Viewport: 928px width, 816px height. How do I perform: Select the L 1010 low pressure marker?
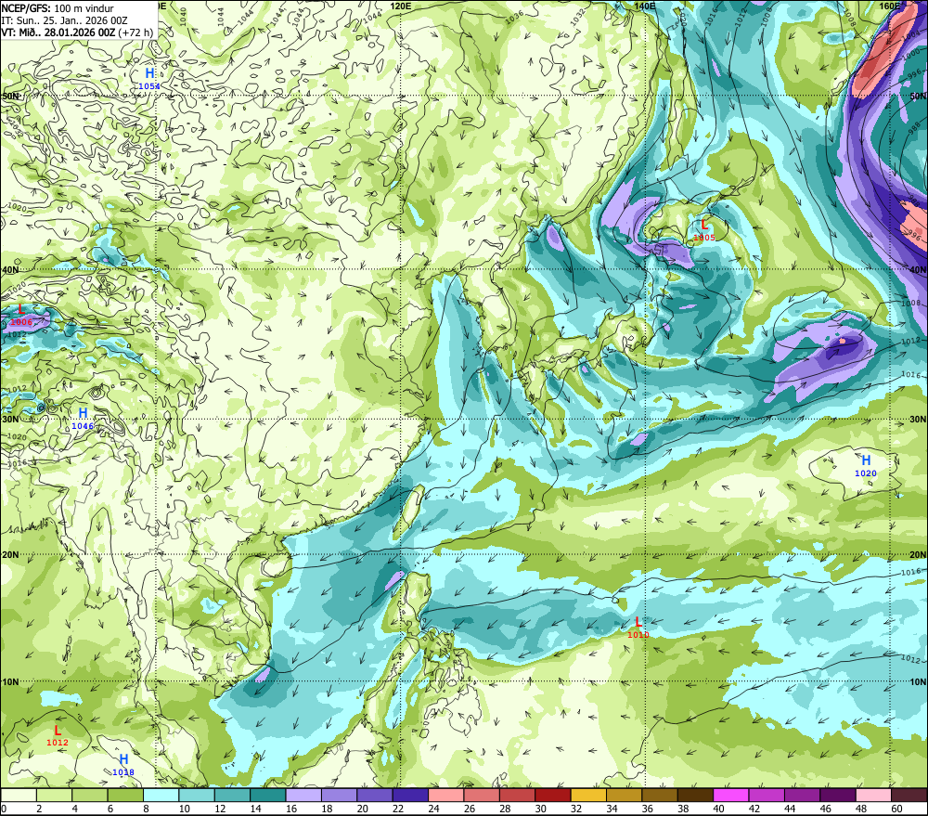click(638, 628)
